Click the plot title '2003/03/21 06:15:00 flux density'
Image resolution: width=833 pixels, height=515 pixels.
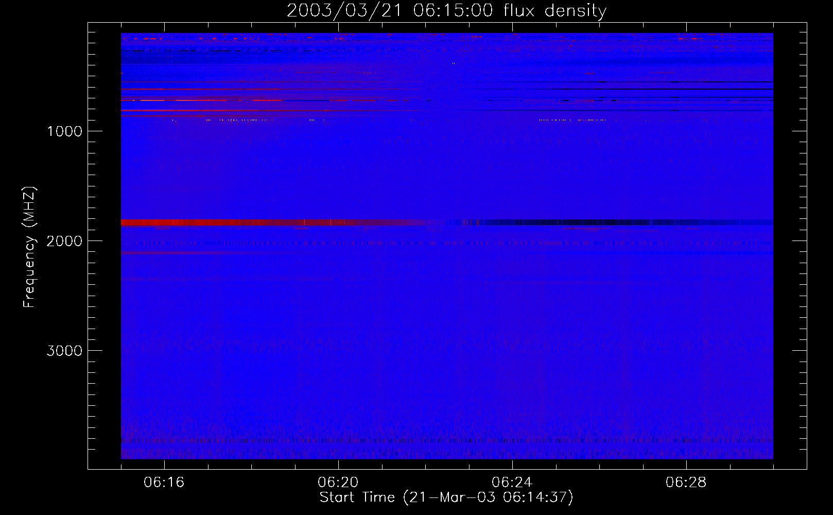point(446,10)
